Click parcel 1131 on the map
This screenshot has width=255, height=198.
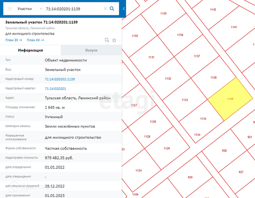pyautogui.click(x=151, y=57)
